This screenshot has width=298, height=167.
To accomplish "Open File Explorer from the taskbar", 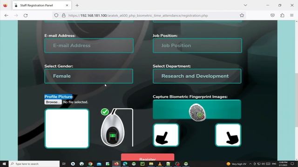I will click(151, 164).
